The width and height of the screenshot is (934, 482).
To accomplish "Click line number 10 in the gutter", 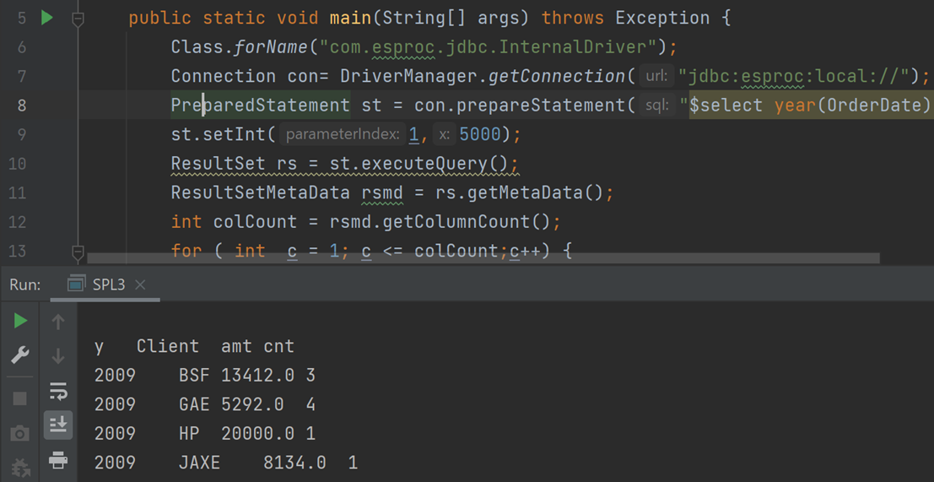I will pos(18,164).
